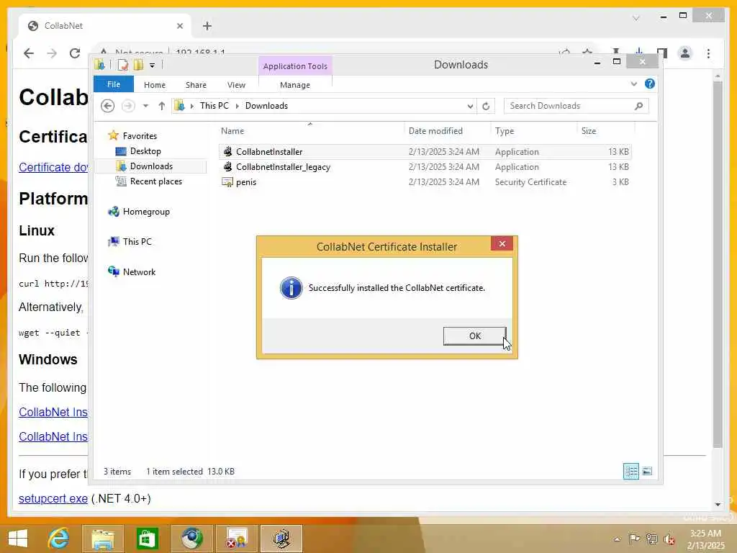The height and width of the screenshot is (553, 737).
Task: Sort files by the Size column
Action: coord(589,131)
